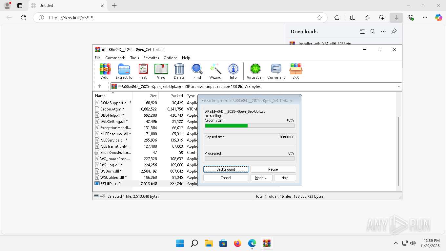Open a new browser tab
The width and height of the screenshot is (446, 251).
coord(114,6)
